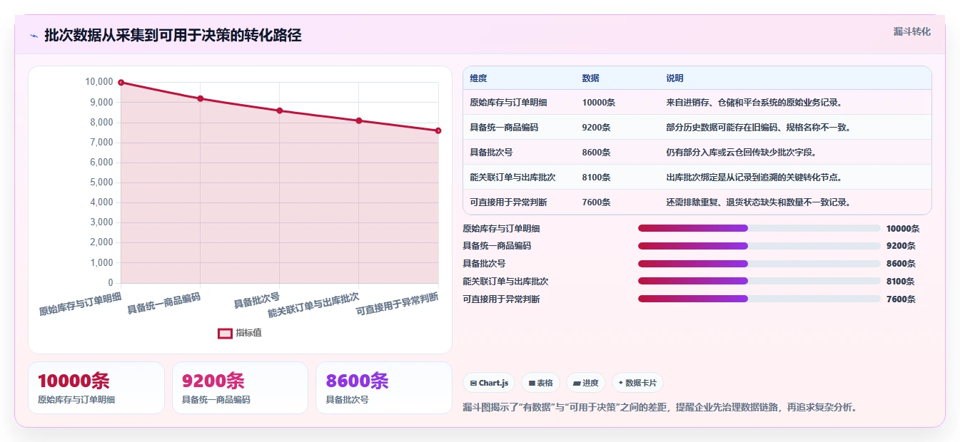Click table value 7600条
The image size is (960, 442).
click(596, 202)
